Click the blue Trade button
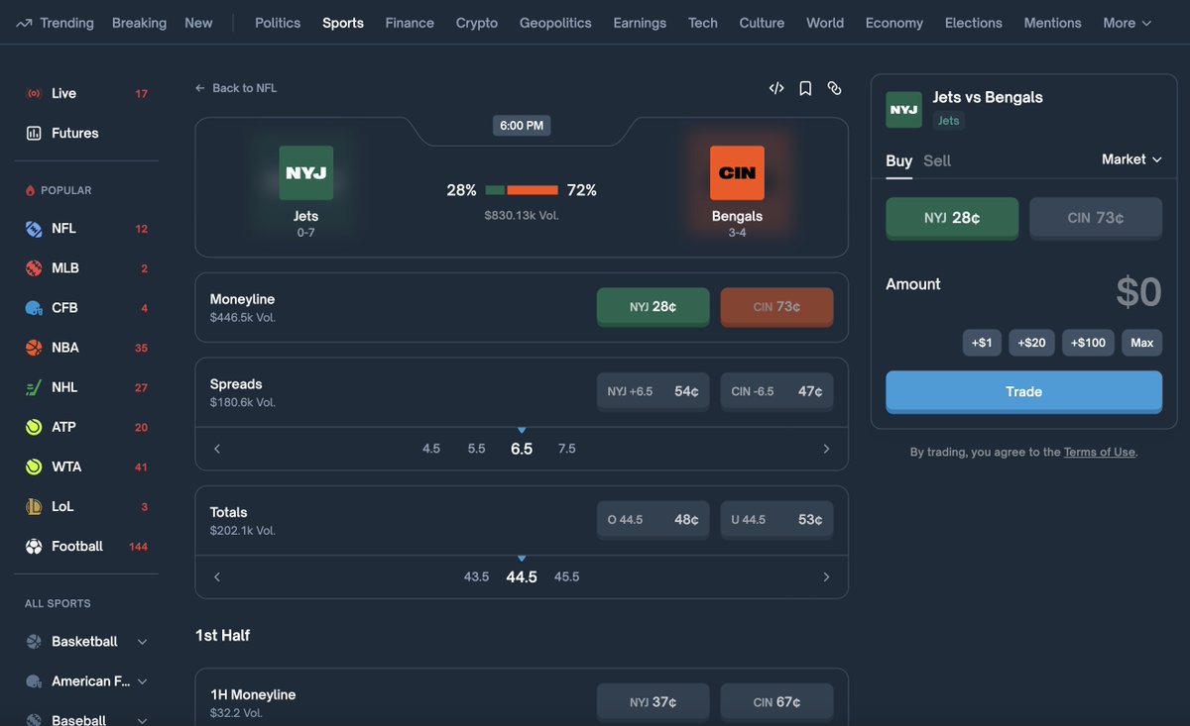1190x726 pixels. 1023,391
